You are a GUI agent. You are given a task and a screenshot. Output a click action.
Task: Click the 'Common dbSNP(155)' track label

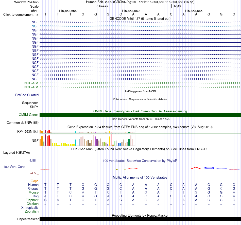coord(22,123)
